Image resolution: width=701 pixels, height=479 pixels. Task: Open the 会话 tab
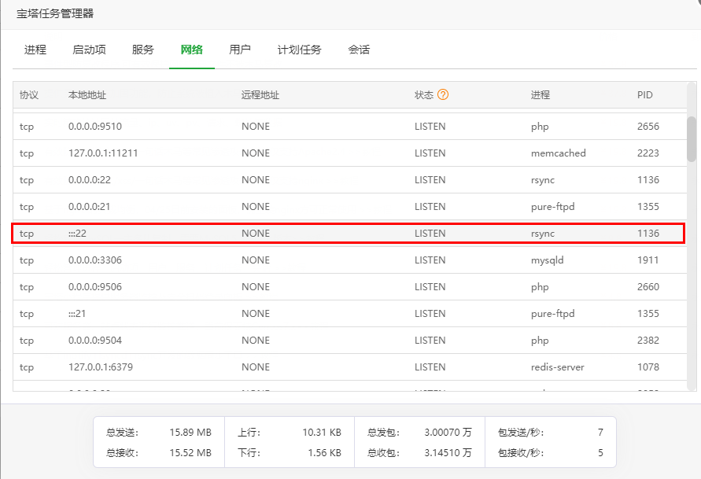[359, 49]
